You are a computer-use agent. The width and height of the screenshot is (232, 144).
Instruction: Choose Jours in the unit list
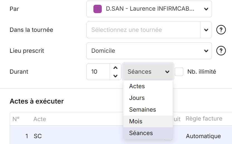point(137,98)
